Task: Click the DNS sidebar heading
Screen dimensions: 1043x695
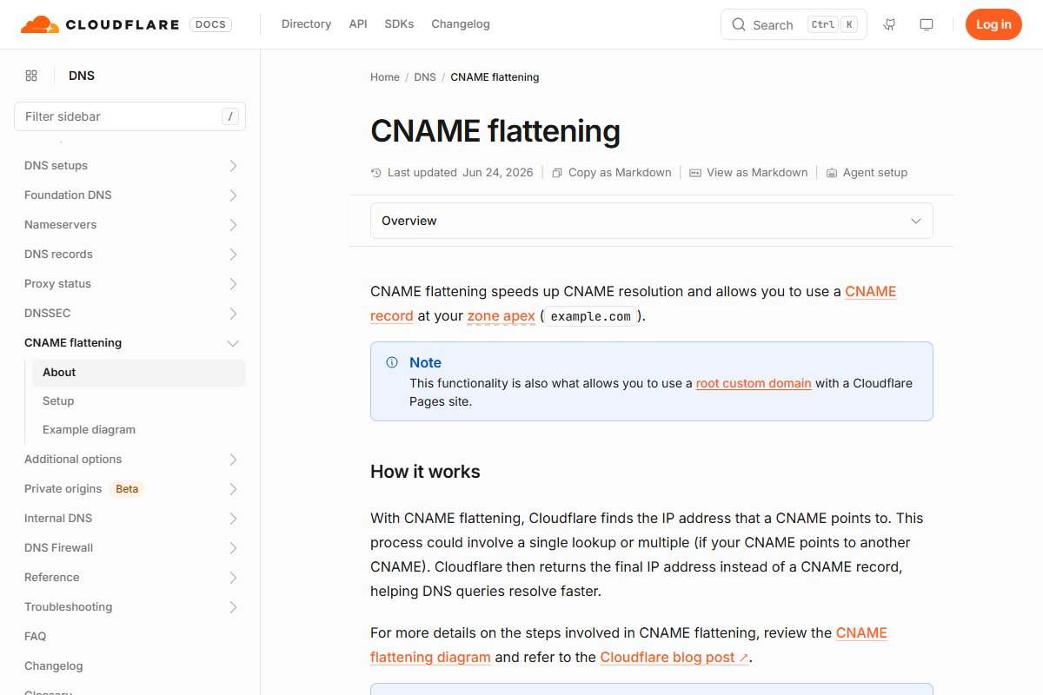Action: [82, 76]
